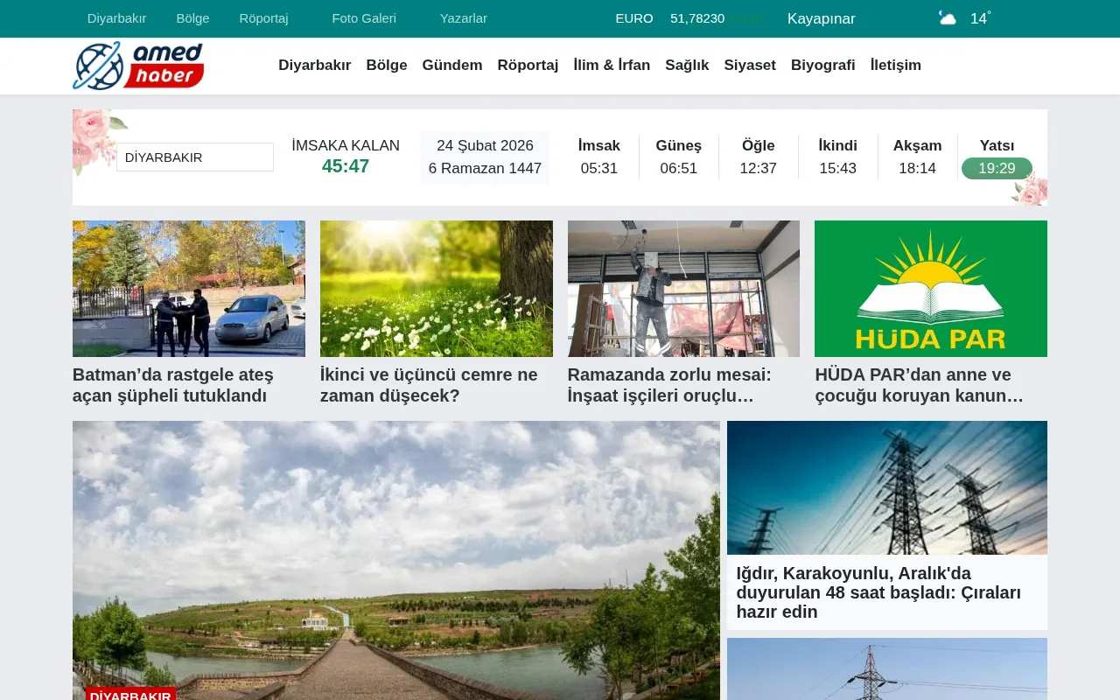The width and height of the screenshot is (1120, 700).
Task: Open the Foto Galeri page from the top bar
Action: [364, 17]
